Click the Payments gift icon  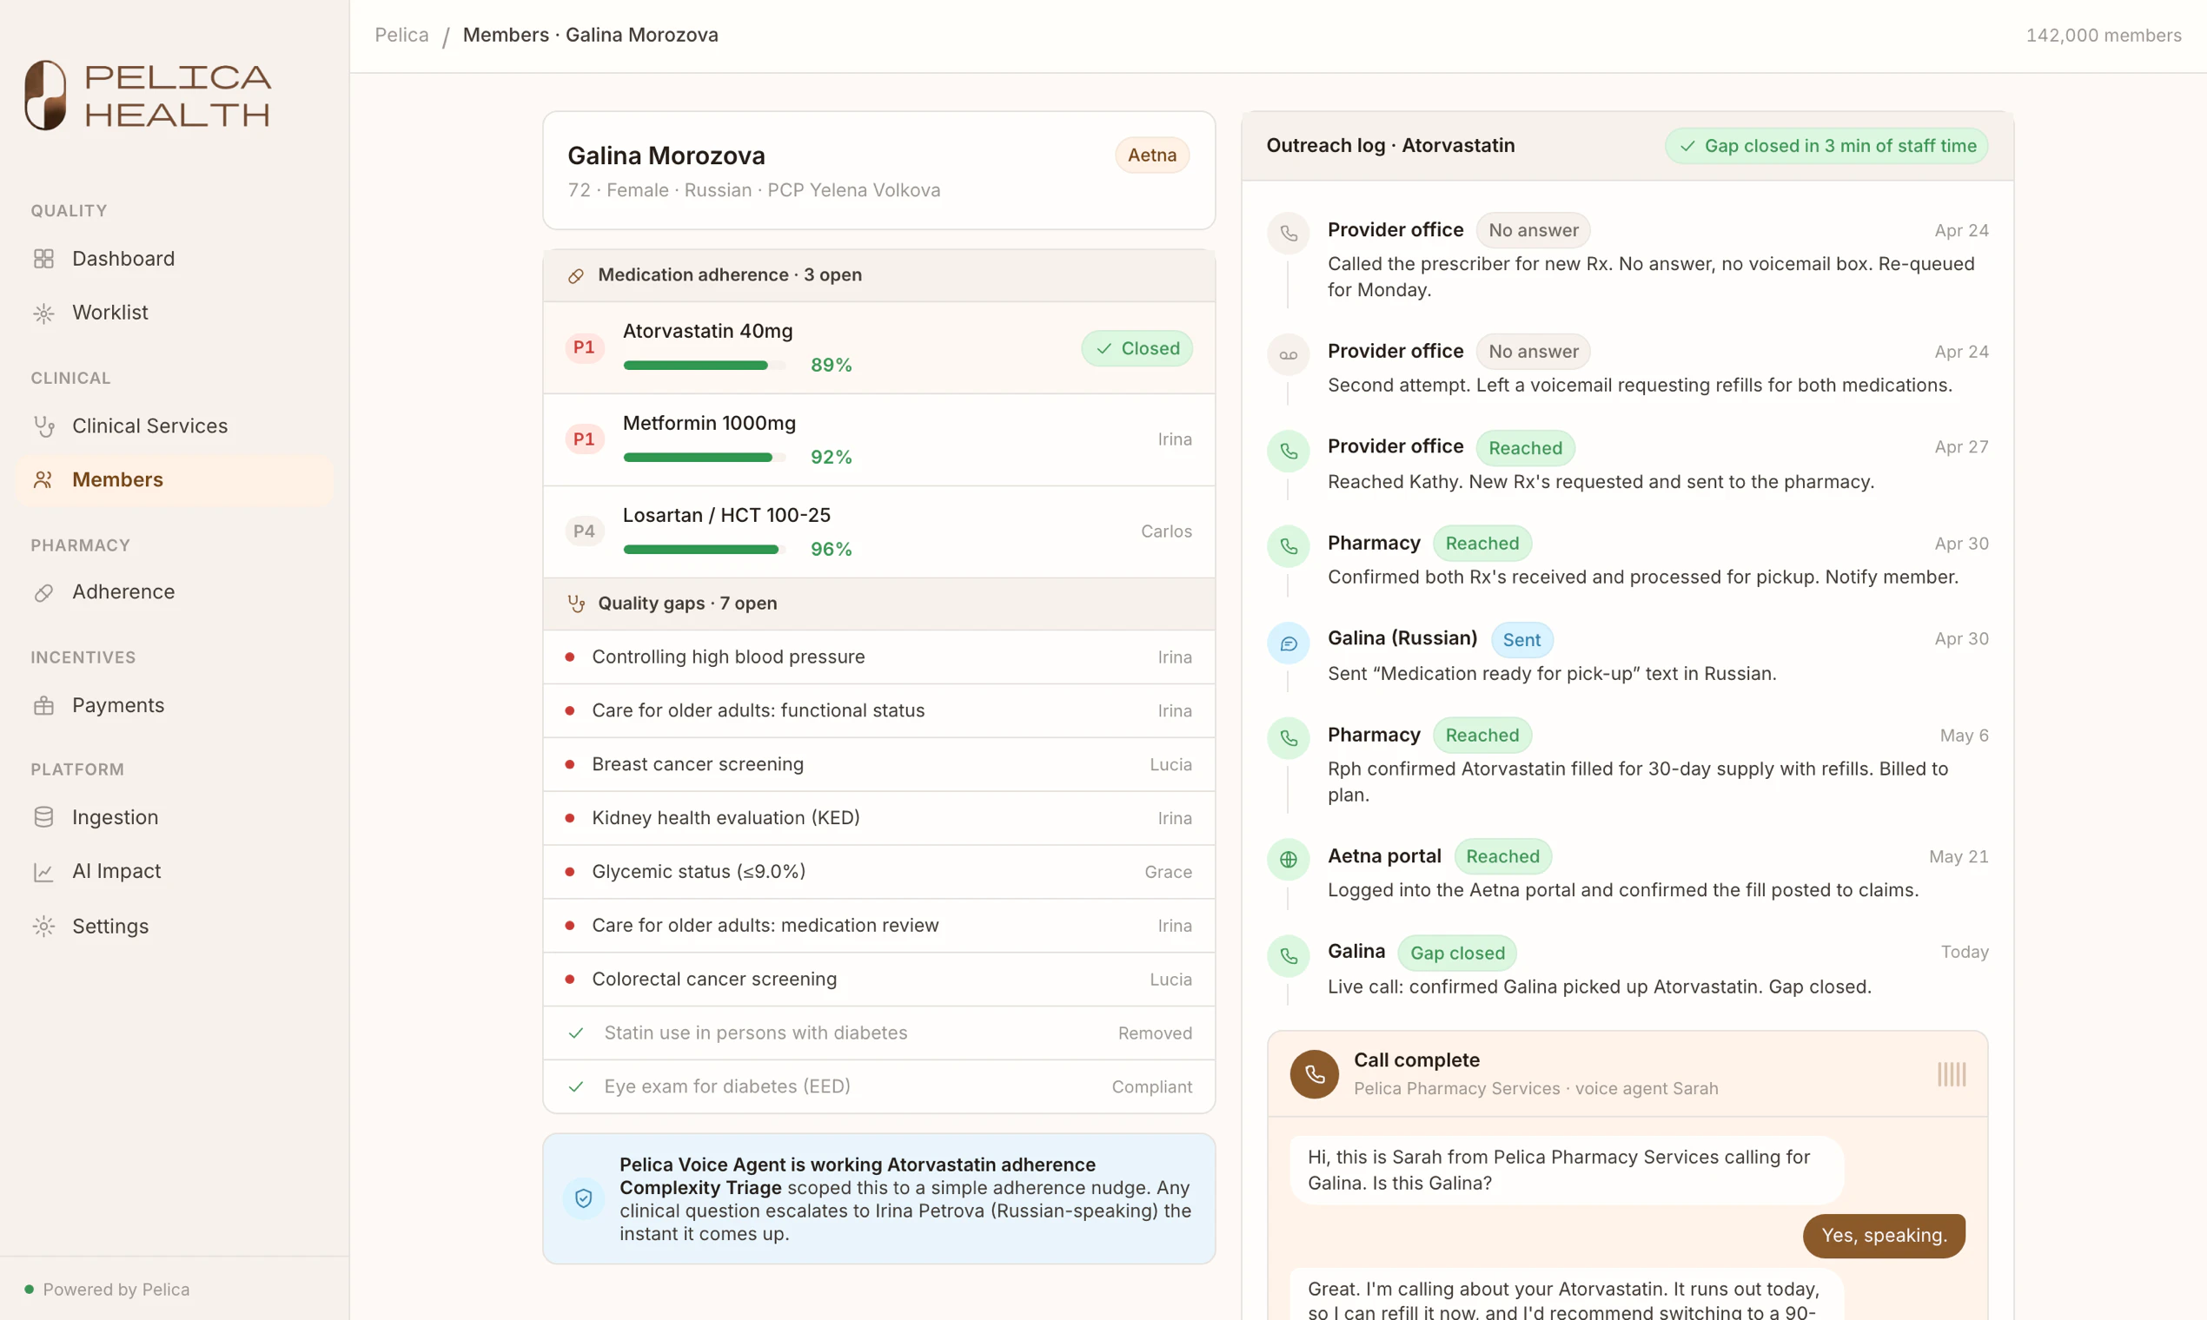[43, 705]
